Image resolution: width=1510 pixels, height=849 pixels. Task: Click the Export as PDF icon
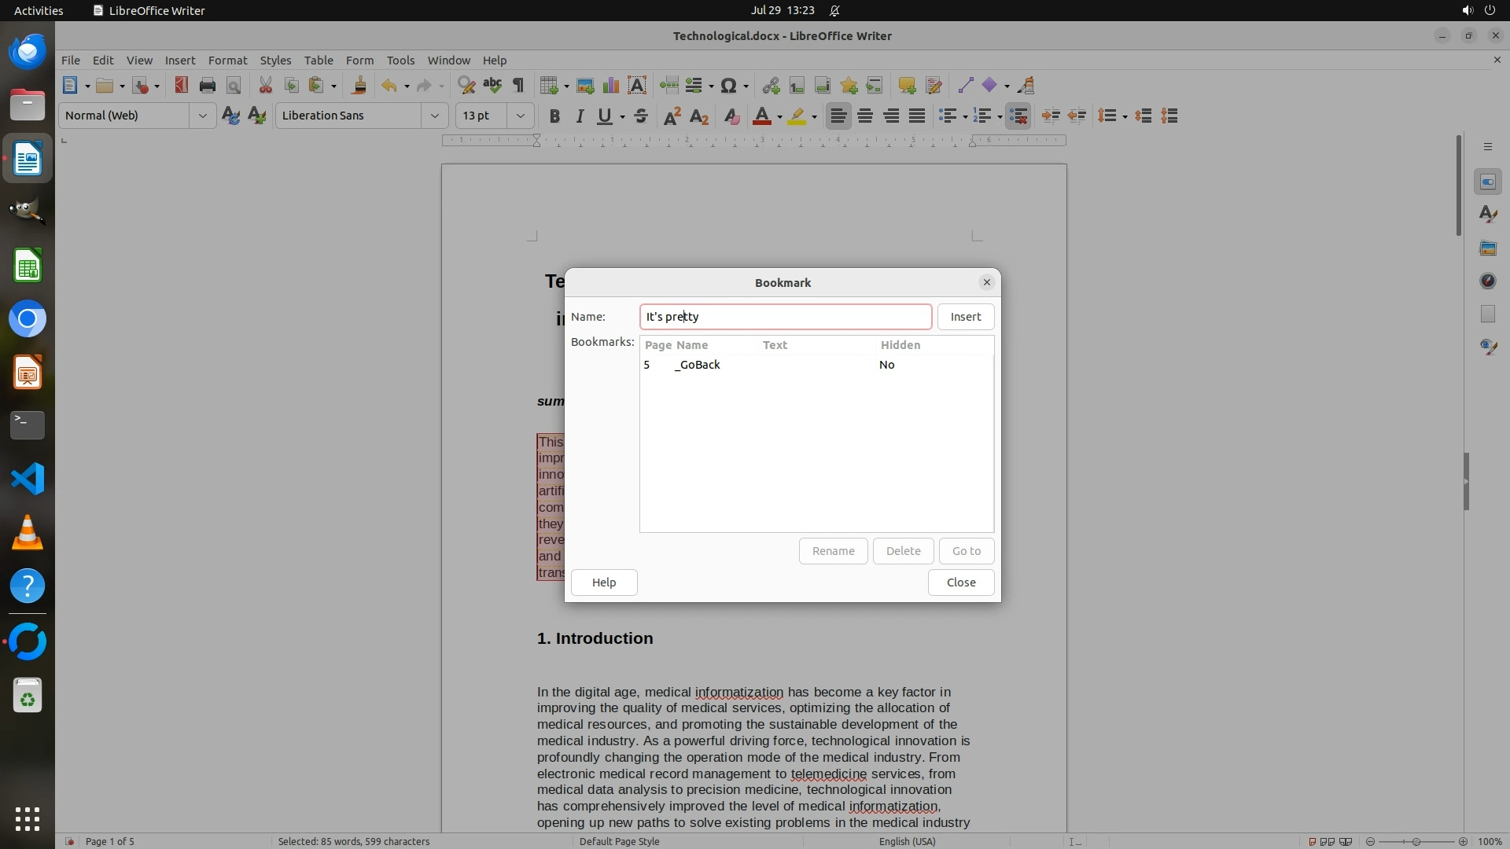point(182,86)
